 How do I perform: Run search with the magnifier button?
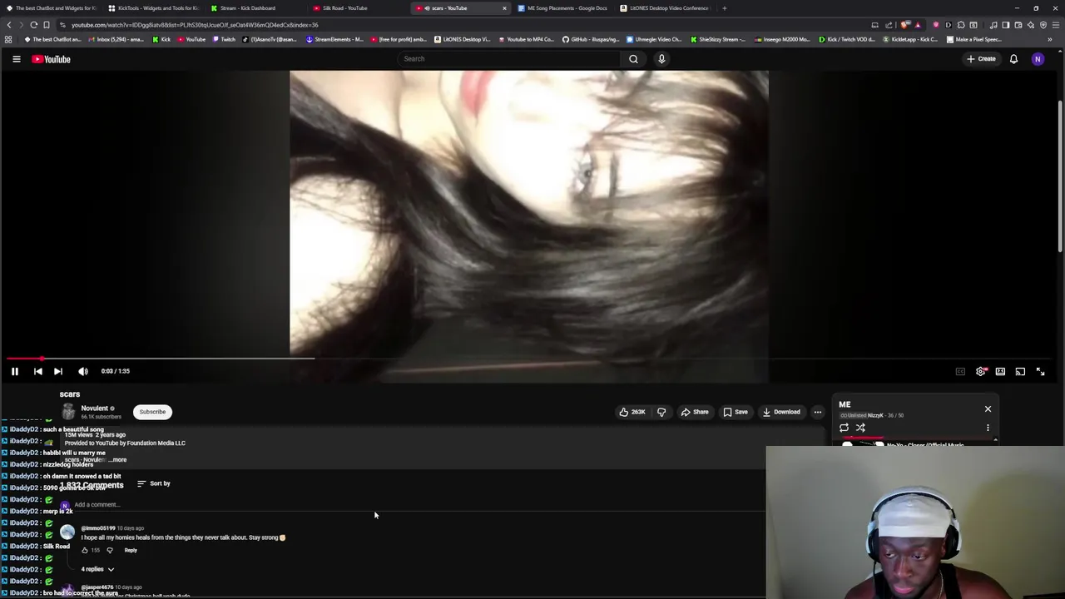click(633, 59)
